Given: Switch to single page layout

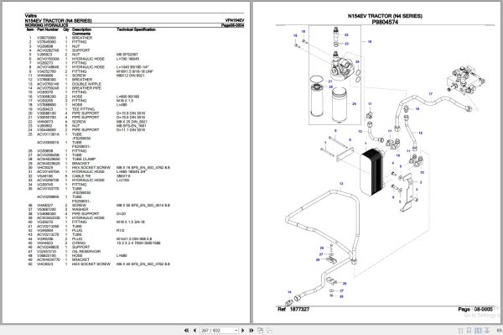Looking at the screenshot, I should pyautogui.click(x=460, y=331).
